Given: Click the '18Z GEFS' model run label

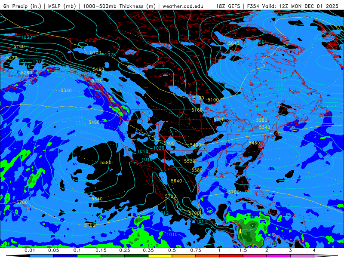Looking at the screenshot, I should tap(228, 6).
